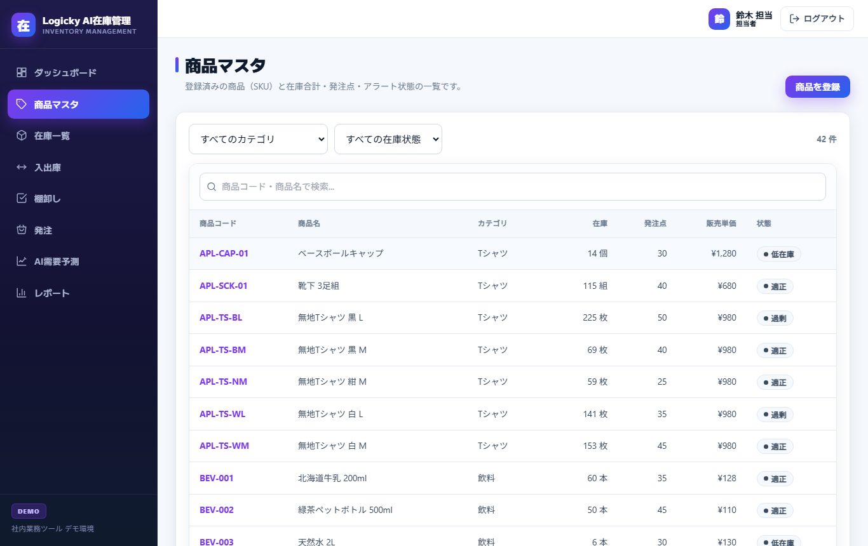Click product name 靴下 3足組
The width and height of the screenshot is (868, 546).
(x=318, y=286)
